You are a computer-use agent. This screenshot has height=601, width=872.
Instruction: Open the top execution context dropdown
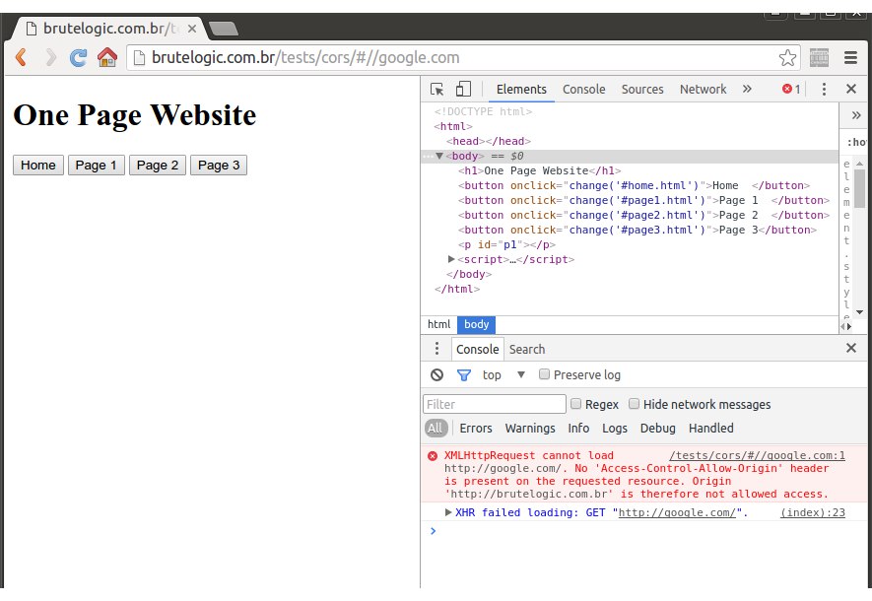click(503, 375)
